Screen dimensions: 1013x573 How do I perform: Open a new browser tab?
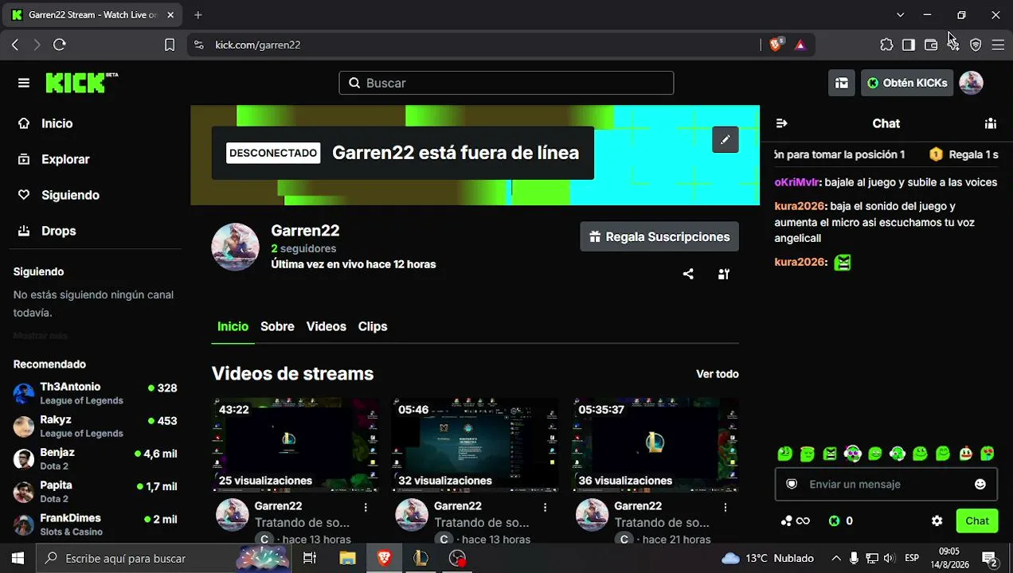(198, 14)
